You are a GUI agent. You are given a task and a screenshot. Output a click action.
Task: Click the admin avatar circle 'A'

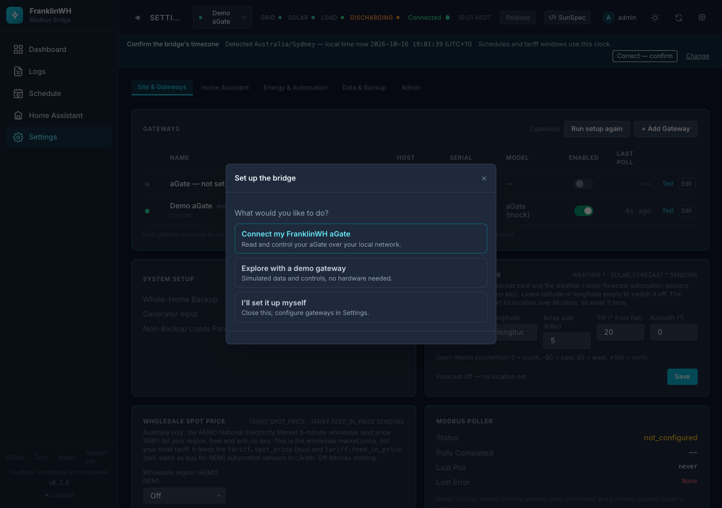click(608, 17)
